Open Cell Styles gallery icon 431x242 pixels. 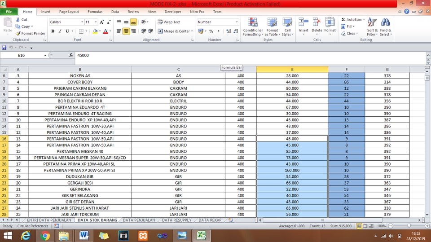[287, 22]
